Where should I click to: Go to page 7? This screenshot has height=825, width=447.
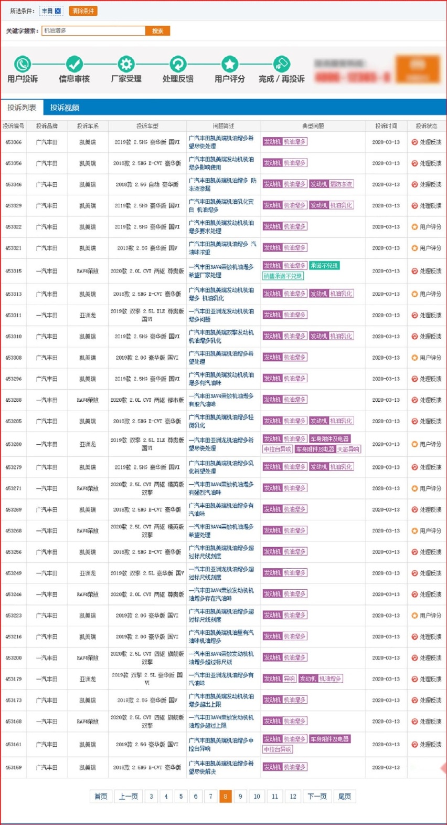pyautogui.click(x=210, y=797)
